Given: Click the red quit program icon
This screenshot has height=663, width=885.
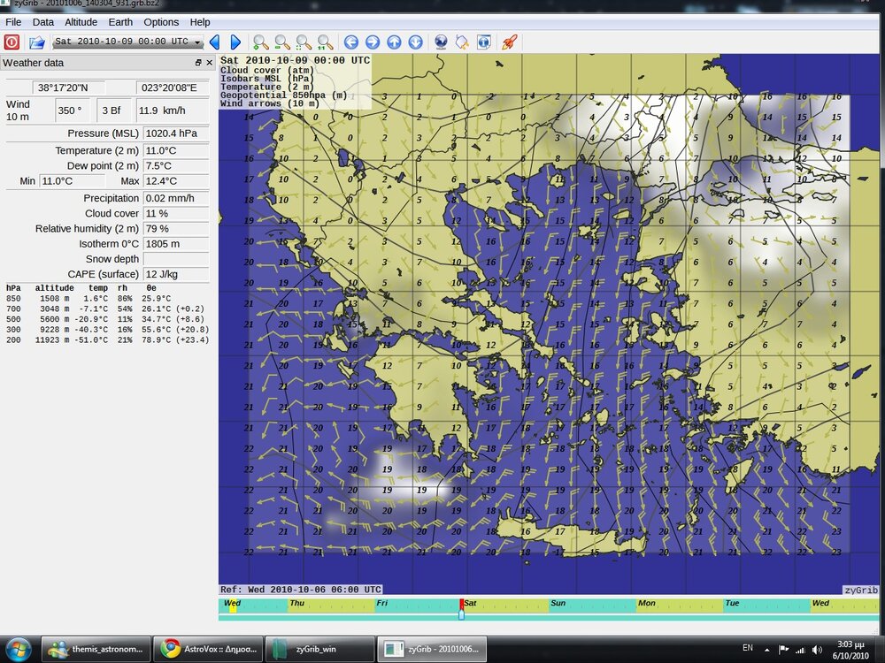Looking at the screenshot, I should point(12,42).
